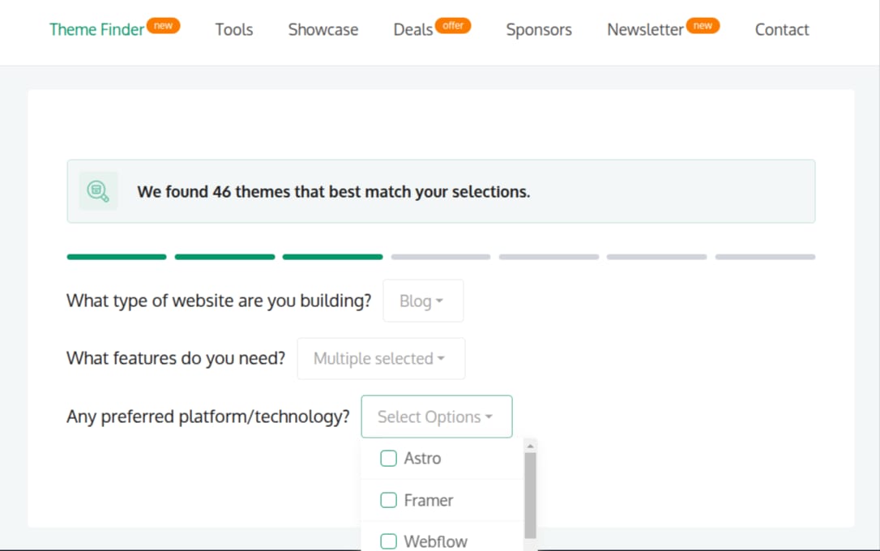The width and height of the screenshot is (880, 551).
Task: Go to the Theme Finder menu item
Action: tap(96, 30)
